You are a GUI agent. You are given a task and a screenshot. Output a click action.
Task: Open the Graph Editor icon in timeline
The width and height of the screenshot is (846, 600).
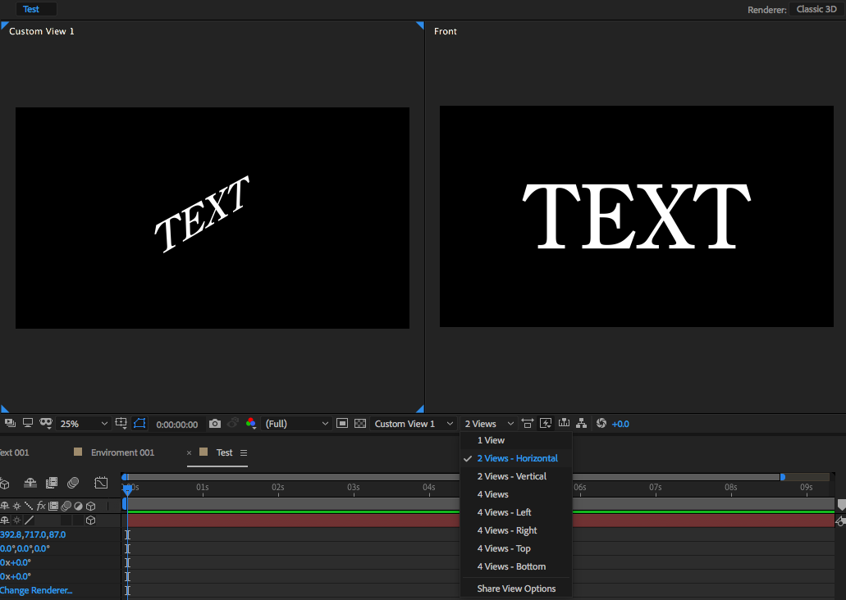[x=101, y=483]
